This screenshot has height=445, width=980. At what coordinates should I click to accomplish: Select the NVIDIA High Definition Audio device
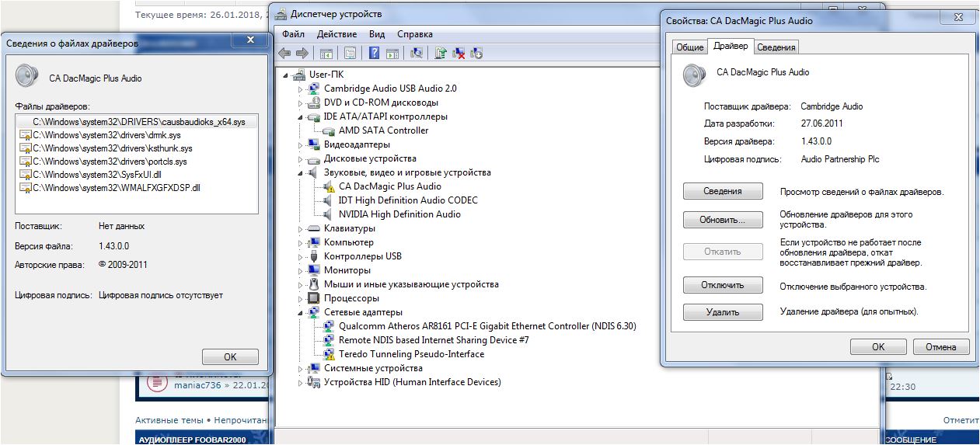(399, 214)
